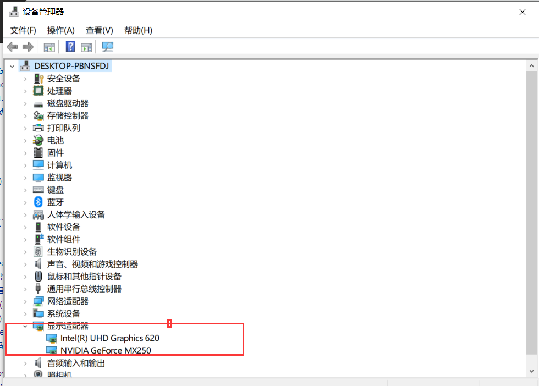Click the 键盘 keyboard icon

(x=38, y=190)
